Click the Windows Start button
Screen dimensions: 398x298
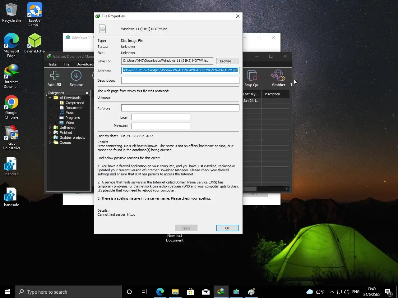point(7,292)
